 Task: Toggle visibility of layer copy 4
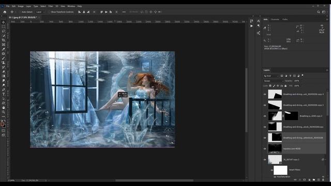pyautogui.click(x=265, y=94)
